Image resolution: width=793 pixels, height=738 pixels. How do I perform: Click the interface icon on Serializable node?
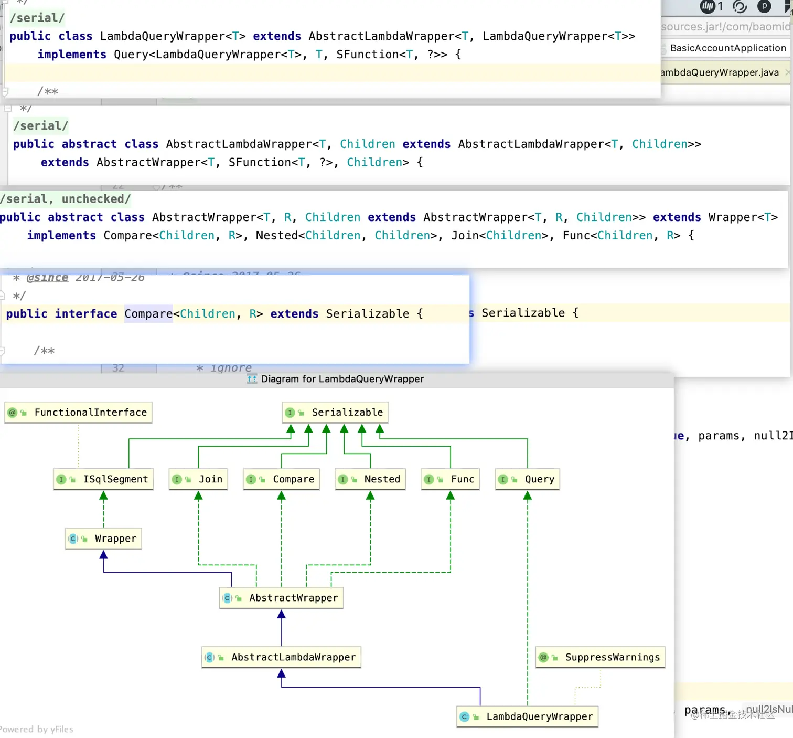pyautogui.click(x=290, y=413)
